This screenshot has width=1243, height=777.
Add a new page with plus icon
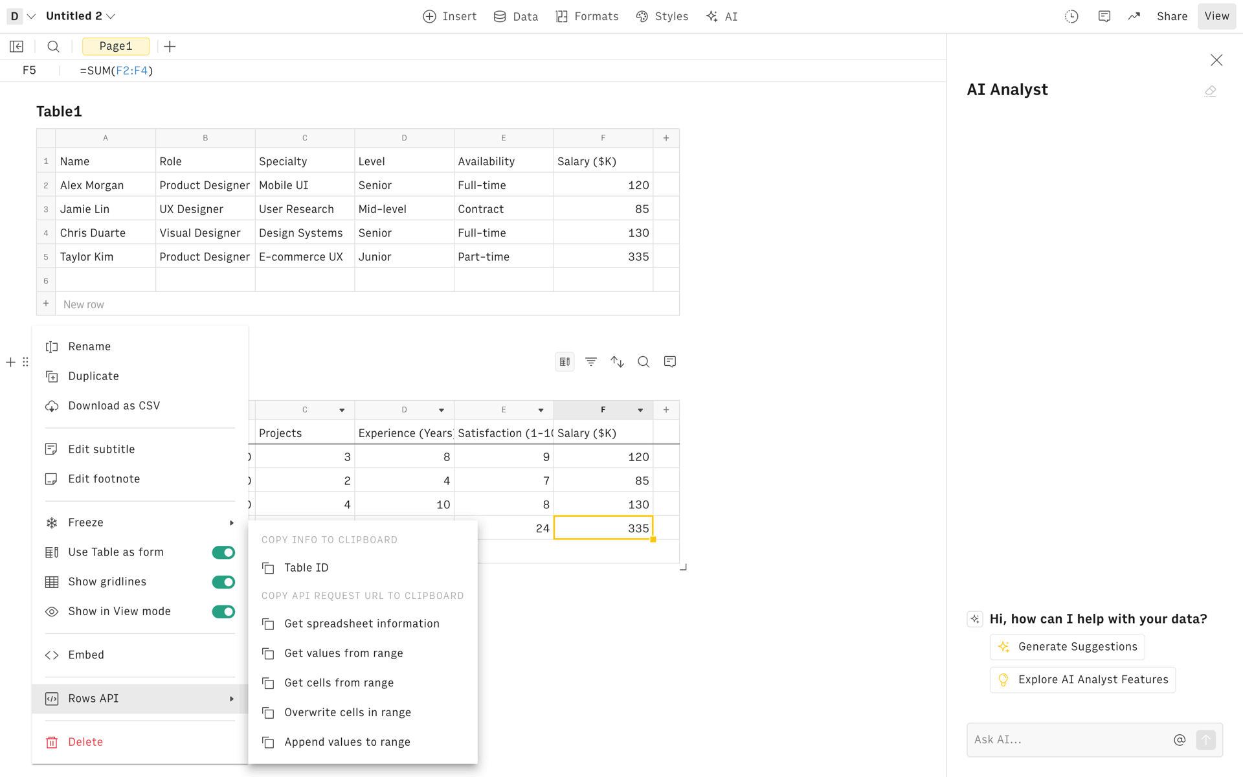tap(170, 47)
